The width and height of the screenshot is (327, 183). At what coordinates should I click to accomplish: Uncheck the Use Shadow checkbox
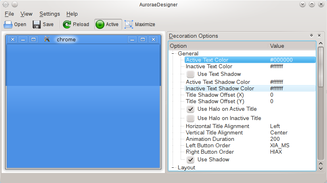click(x=190, y=160)
